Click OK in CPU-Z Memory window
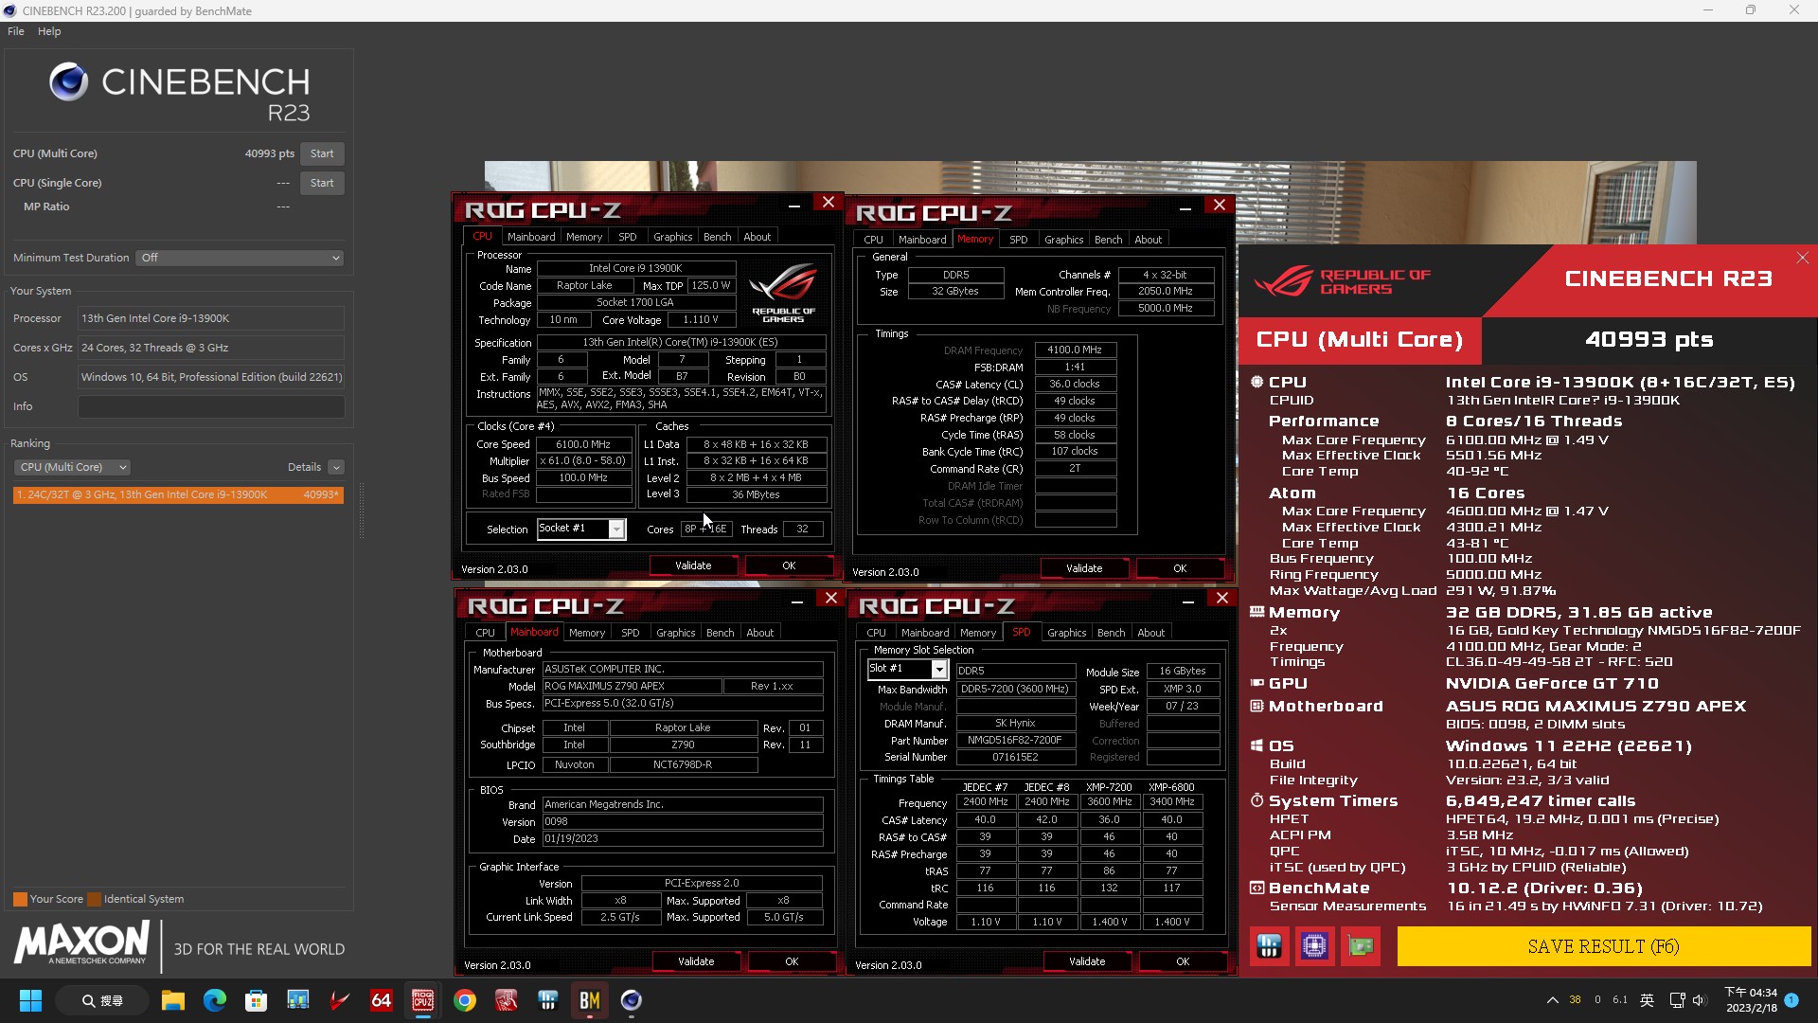The height and width of the screenshot is (1023, 1818). [1180, 568]
